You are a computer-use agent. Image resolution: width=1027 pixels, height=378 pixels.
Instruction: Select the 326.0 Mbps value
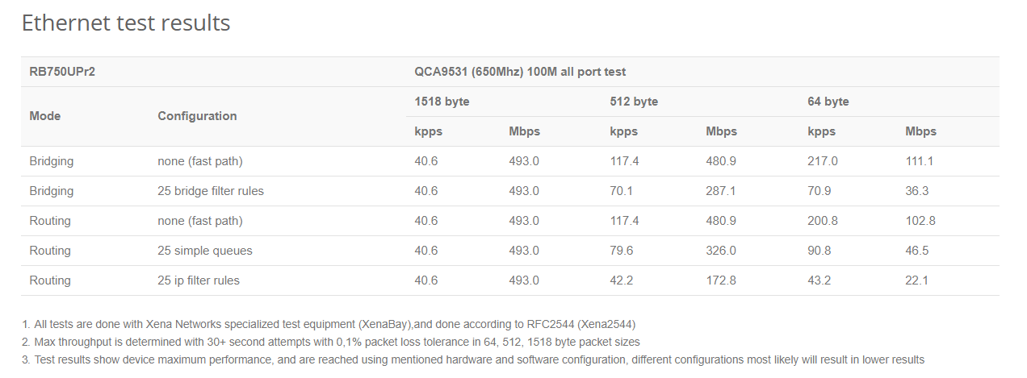(x=721, y=251)
